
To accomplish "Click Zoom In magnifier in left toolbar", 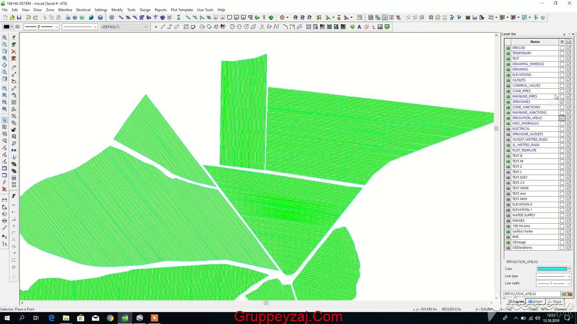I will click(x=5, y=37).
